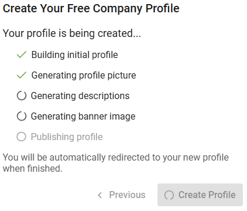
Task: Click the Create Your Free Company Profile heading
Action: coord(91,9)
